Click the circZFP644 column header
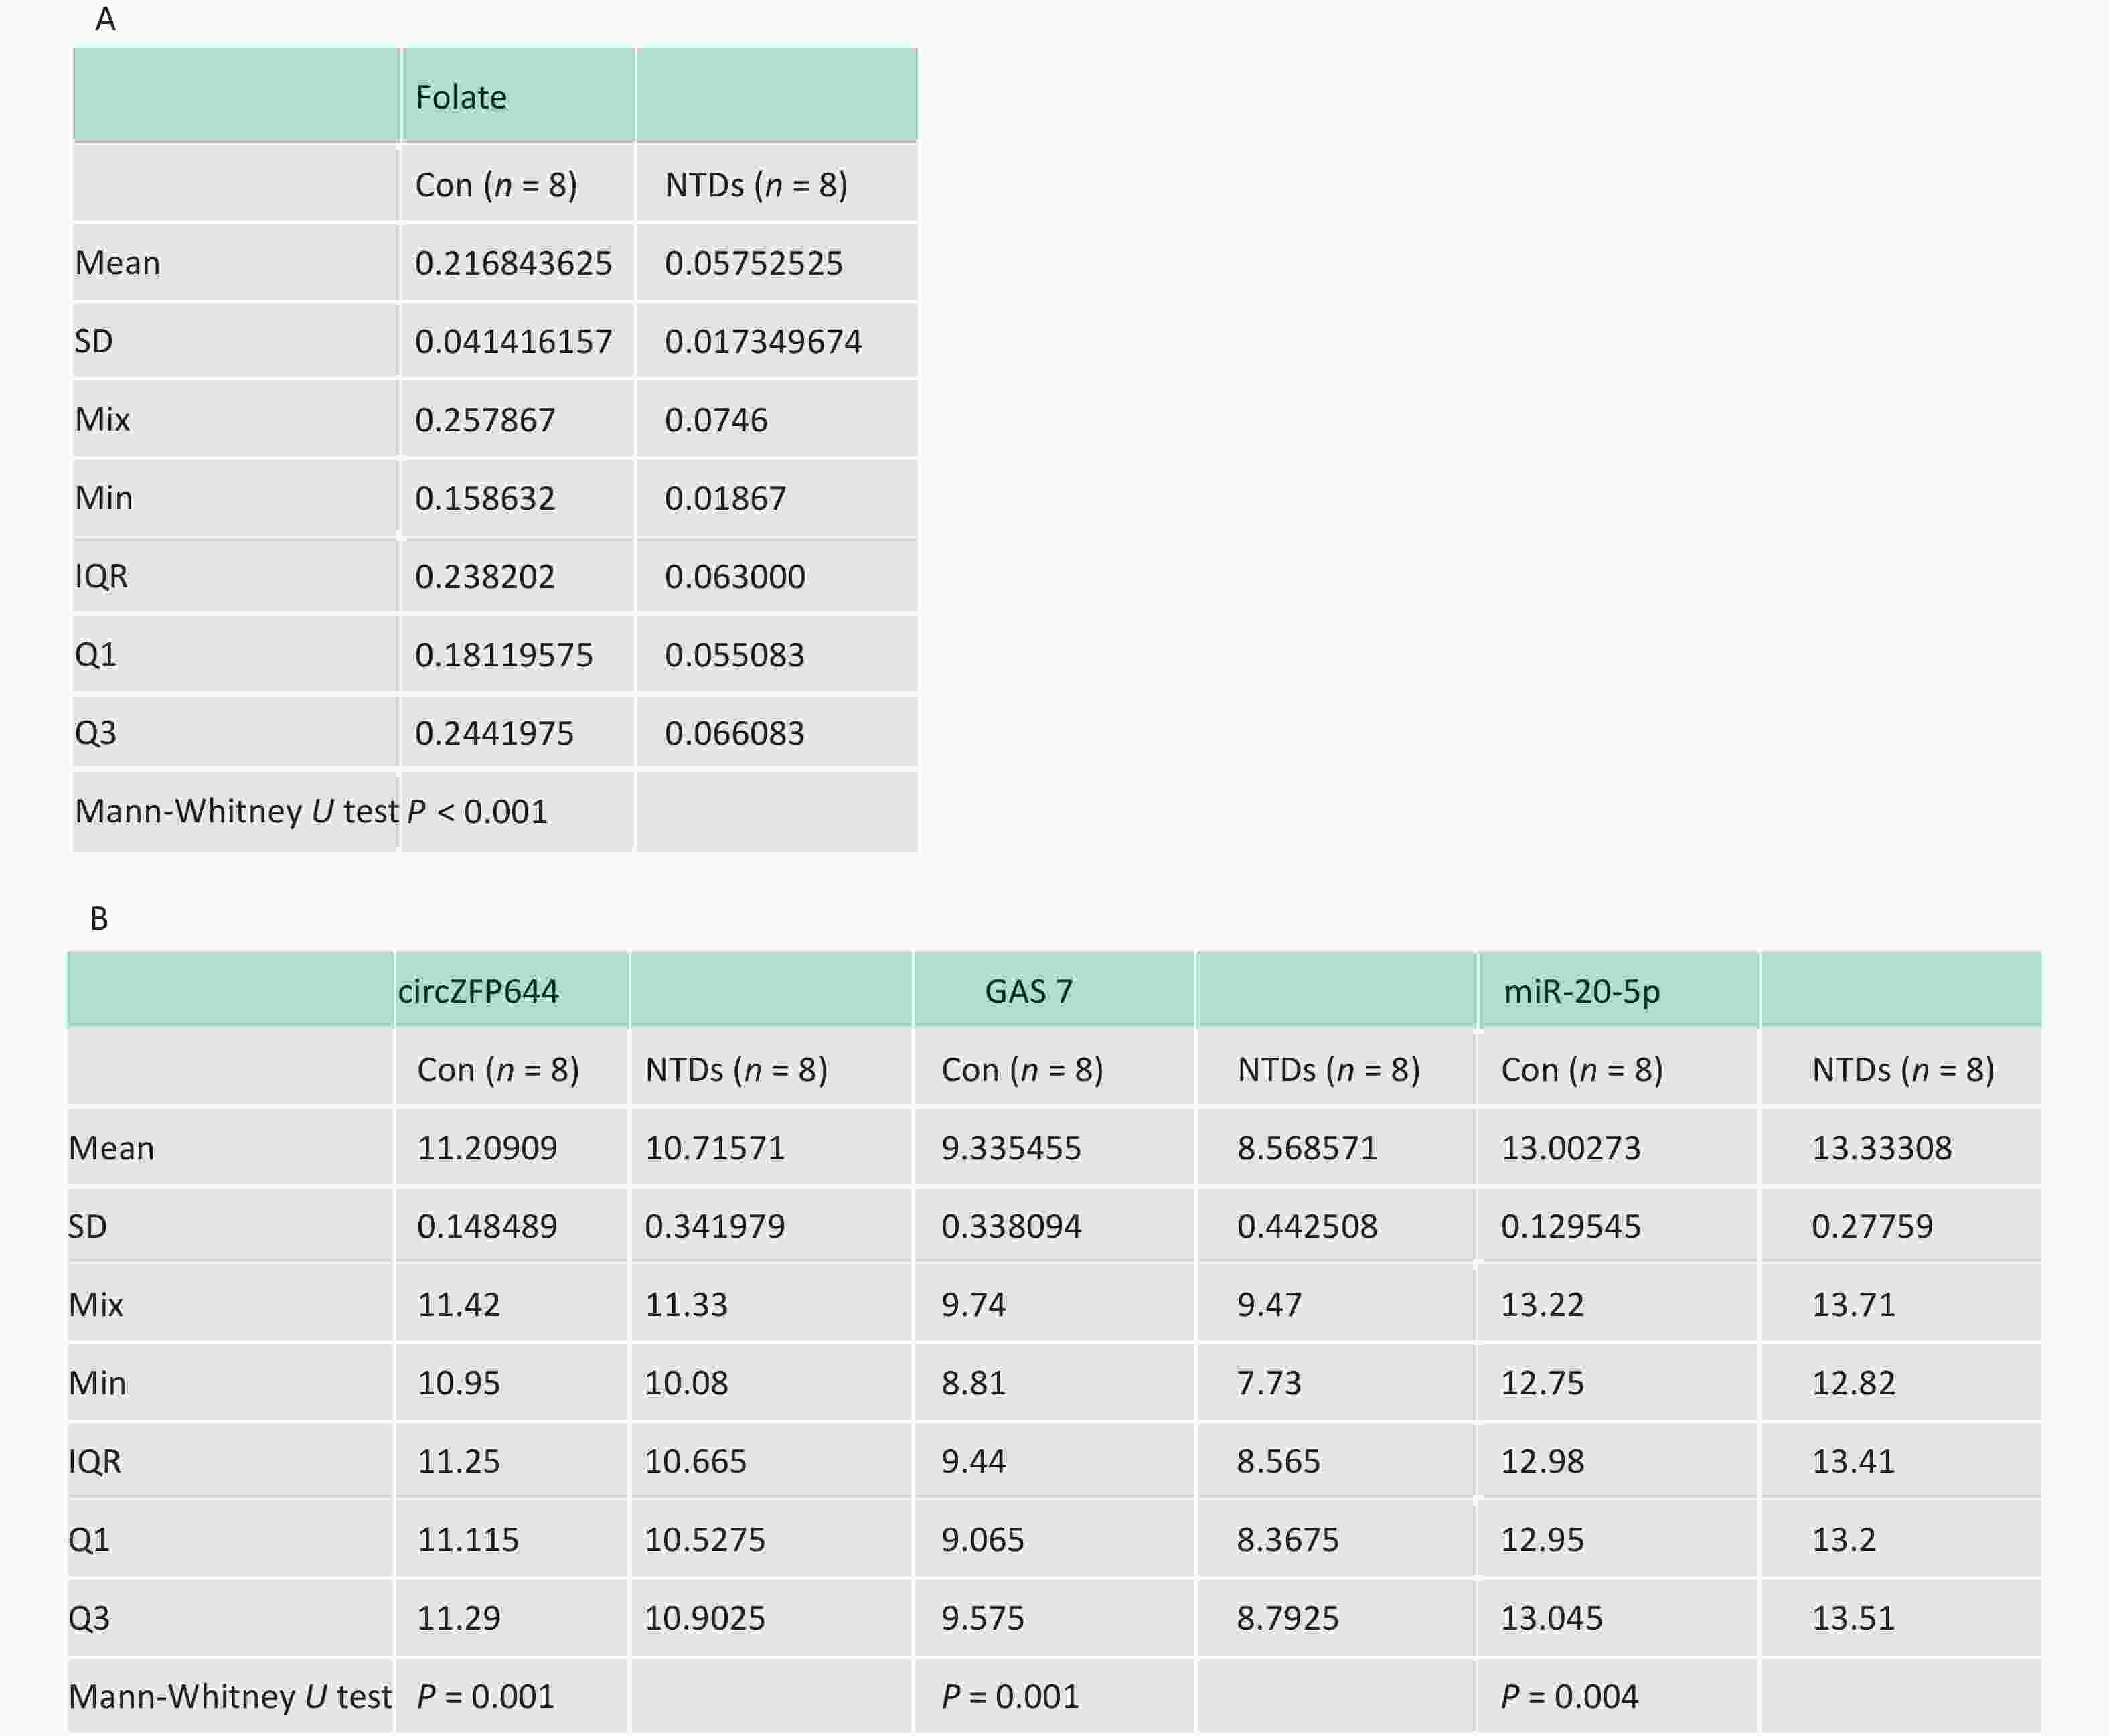The image size is (2109, 1736). point(478,991)
